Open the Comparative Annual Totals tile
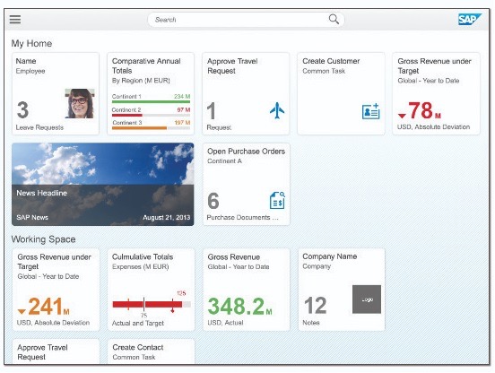 pos(151,94)
